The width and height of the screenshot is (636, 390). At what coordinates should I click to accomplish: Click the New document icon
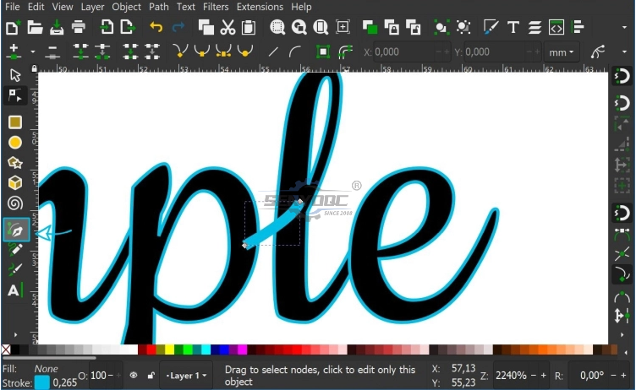[13, 27]
